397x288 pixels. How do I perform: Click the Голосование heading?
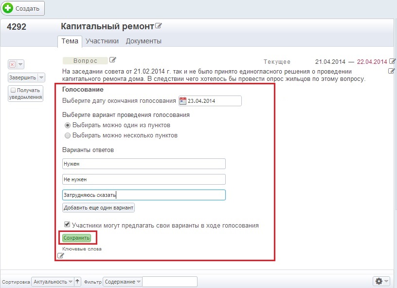[83, 90]
